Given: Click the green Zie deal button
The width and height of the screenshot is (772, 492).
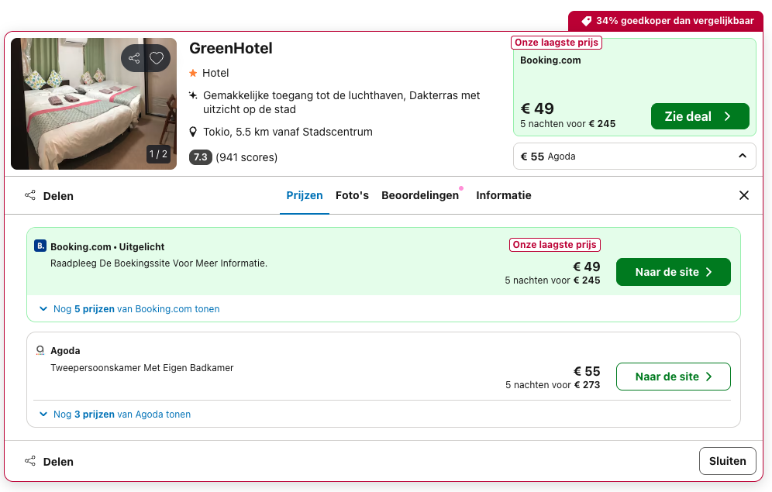Looking at the screenshot, I should [699, 116].
